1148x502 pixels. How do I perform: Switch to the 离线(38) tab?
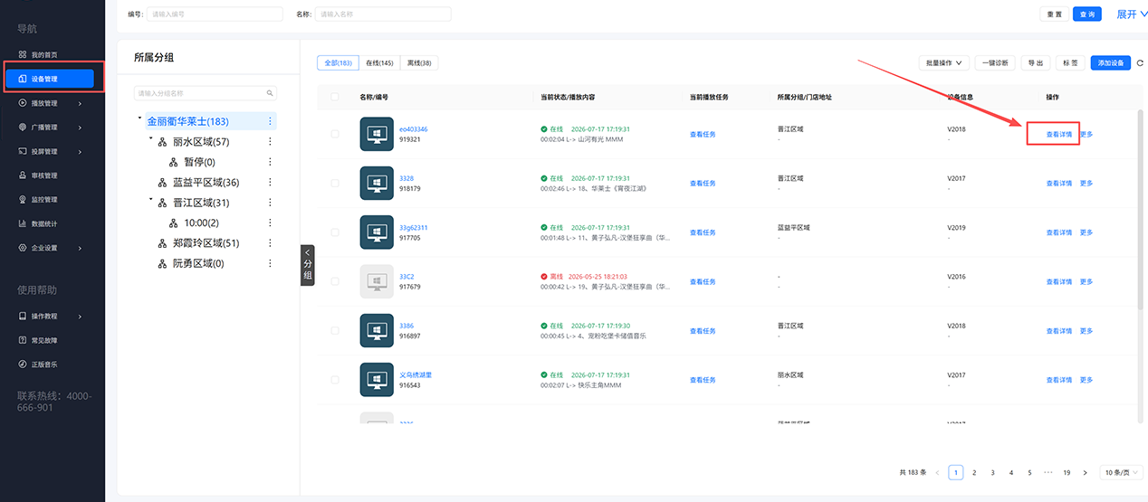click(x=419, y=62)
